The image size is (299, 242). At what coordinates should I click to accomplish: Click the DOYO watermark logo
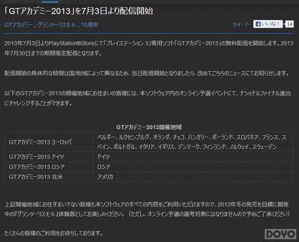pyautogui.click(x=280, y=234)
